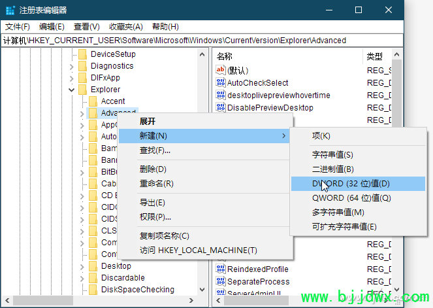Click the DWORD icon beside desktoplivepreviewhovertime
433x308 pixels.
point(221,95)
